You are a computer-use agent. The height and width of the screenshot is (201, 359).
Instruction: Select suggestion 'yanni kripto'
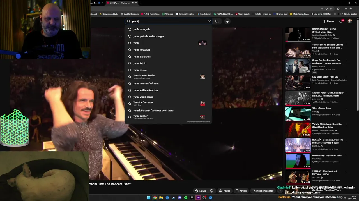[168, 63]
